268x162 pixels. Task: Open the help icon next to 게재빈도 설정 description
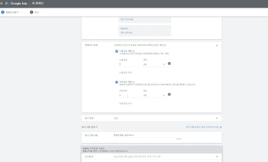(165, 45)
